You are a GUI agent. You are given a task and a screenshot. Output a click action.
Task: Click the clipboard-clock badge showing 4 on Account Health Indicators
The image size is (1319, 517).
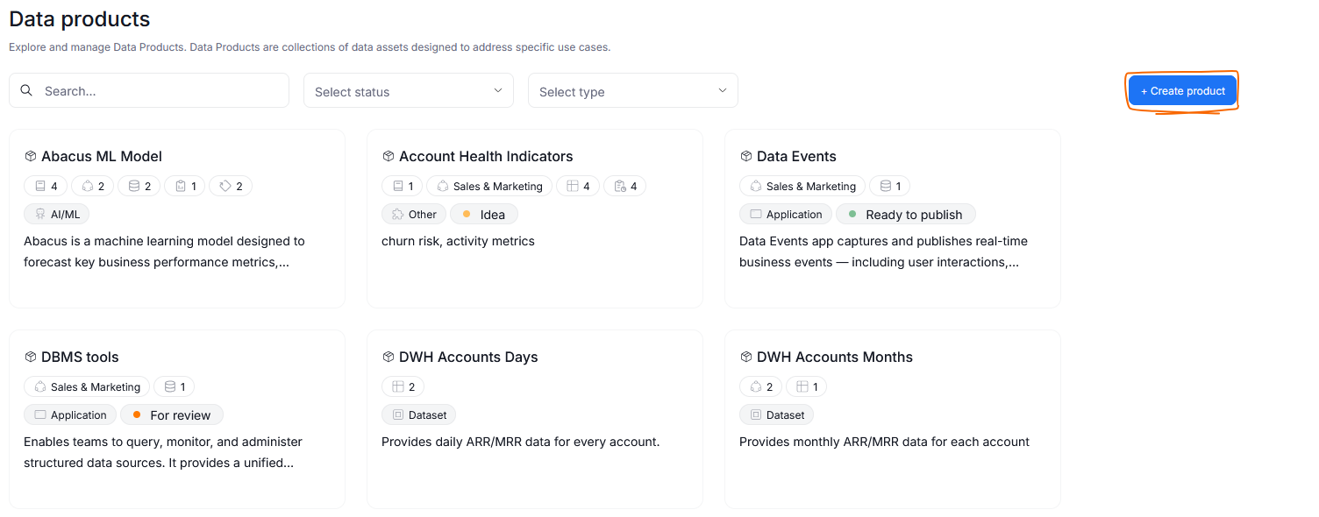pyautogui.click(x=625, y=186)
